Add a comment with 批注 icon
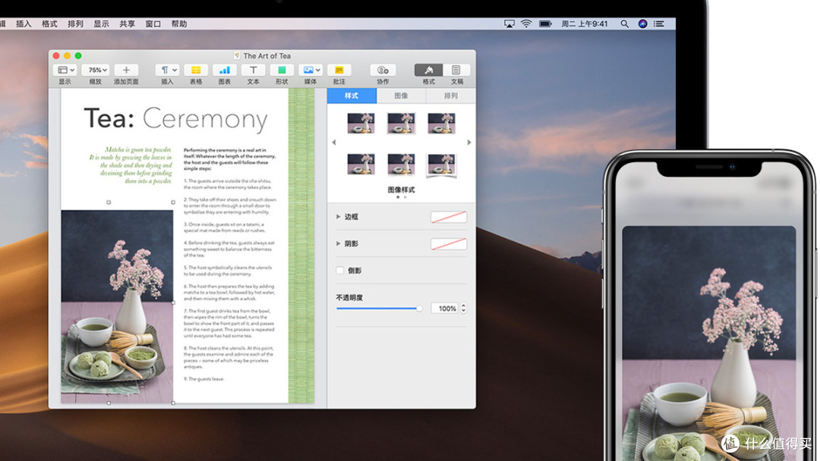 tap(339, 70)
